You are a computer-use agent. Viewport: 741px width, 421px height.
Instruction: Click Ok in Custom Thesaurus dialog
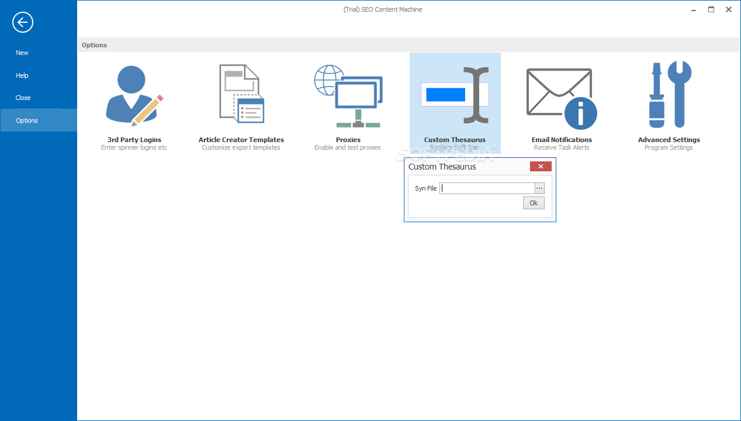click(x=534, y=203)
